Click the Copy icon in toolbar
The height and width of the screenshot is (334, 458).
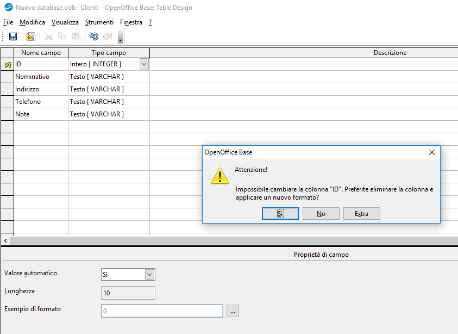coord(62,36)
